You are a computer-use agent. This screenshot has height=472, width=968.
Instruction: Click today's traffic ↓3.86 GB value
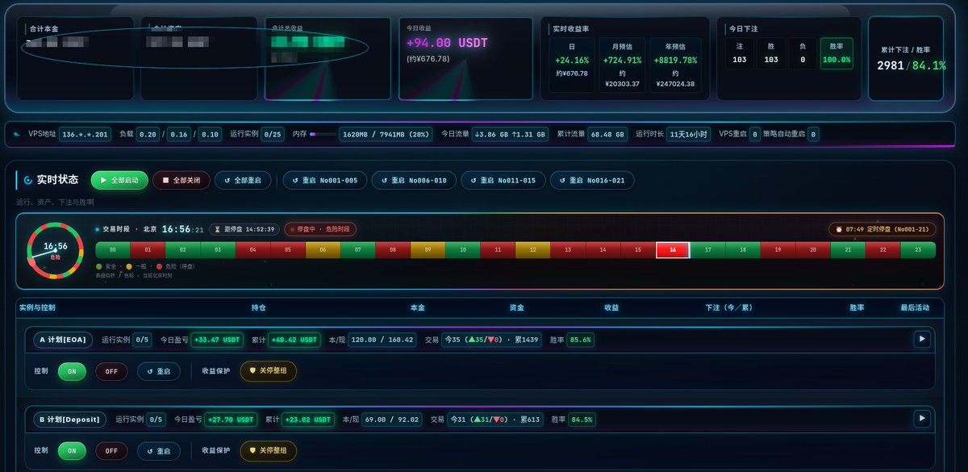point(510,135)
